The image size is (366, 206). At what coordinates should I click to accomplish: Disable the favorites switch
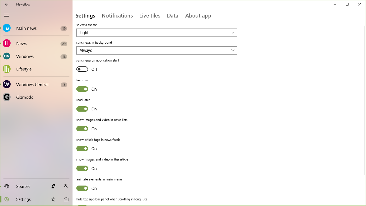pyautogui.click(x=82, y=89)
